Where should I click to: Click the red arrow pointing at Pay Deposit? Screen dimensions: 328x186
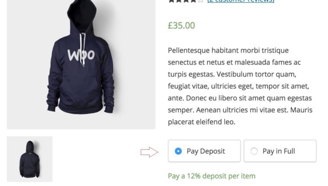point(149,152)
